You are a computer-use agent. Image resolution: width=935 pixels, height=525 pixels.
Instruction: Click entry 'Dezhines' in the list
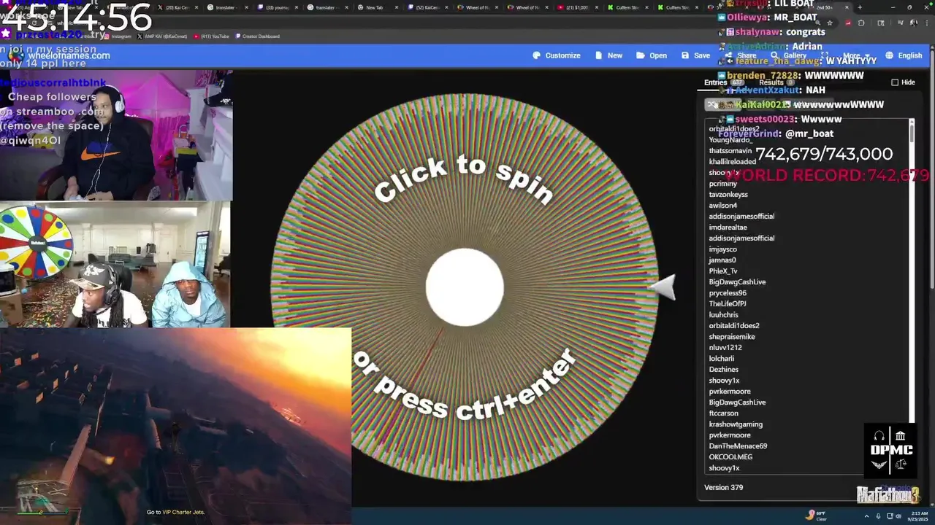[724, 370]
